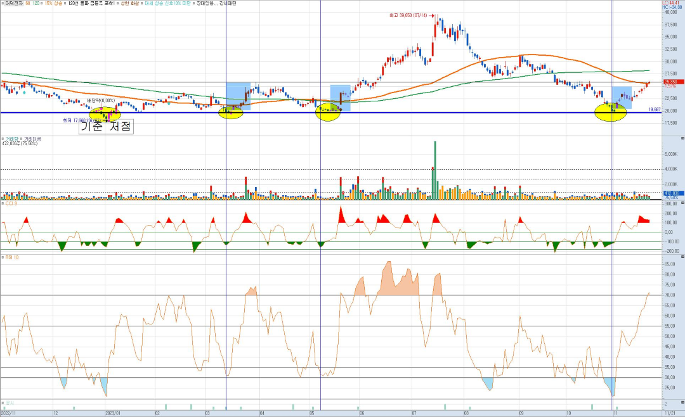Click the 85.00 RSI axis label
The image size is (685, 417).
click(670, 264)
